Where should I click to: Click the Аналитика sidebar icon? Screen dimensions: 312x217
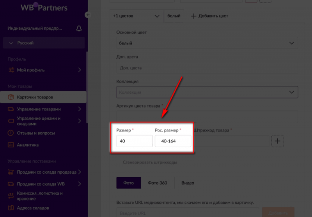[x=11, y=145]
